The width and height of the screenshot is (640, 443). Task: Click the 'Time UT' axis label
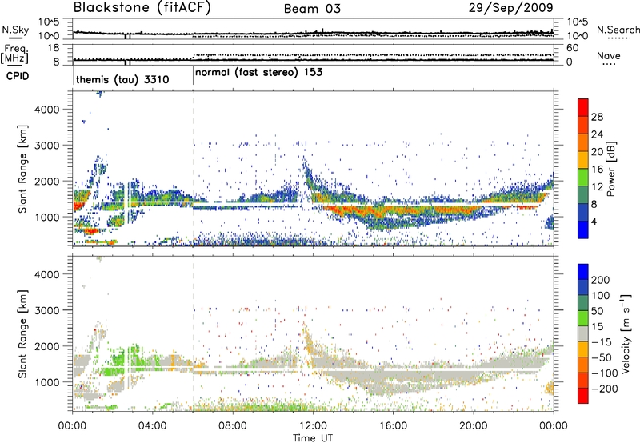click(313, 438)
